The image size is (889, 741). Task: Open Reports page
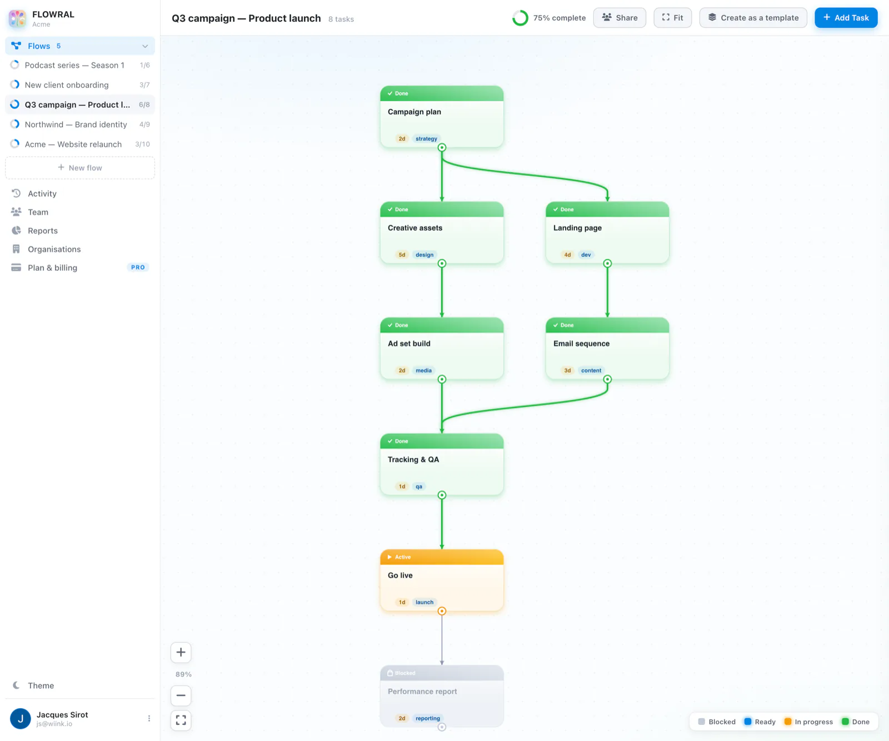coord(80,231)
